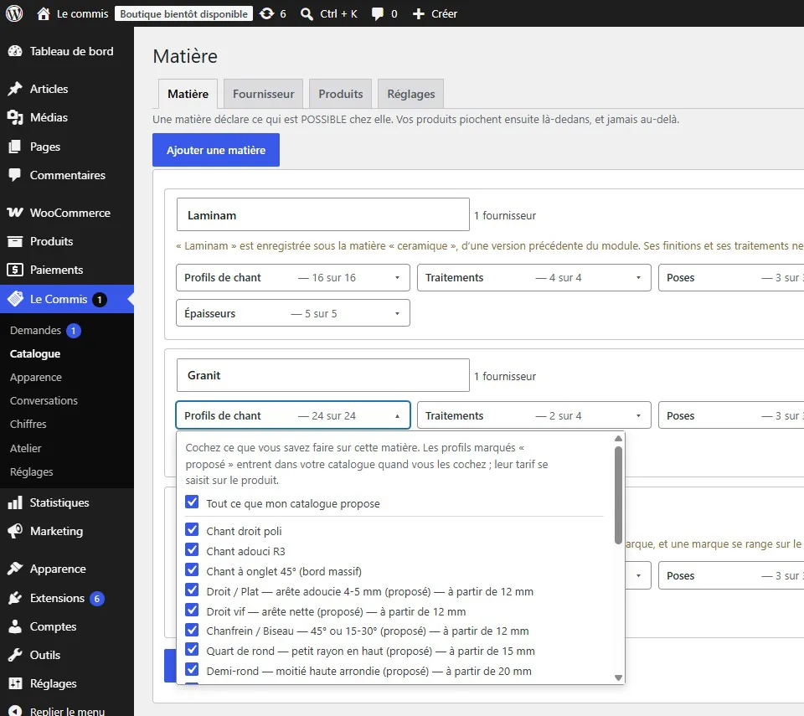Click Replier le menu link

(67, 711)
